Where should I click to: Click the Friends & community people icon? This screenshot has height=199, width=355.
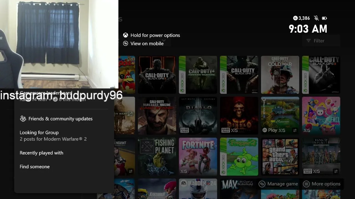click(23, 119)
